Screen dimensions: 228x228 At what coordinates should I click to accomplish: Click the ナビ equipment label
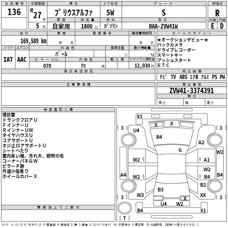pos(163,77)
